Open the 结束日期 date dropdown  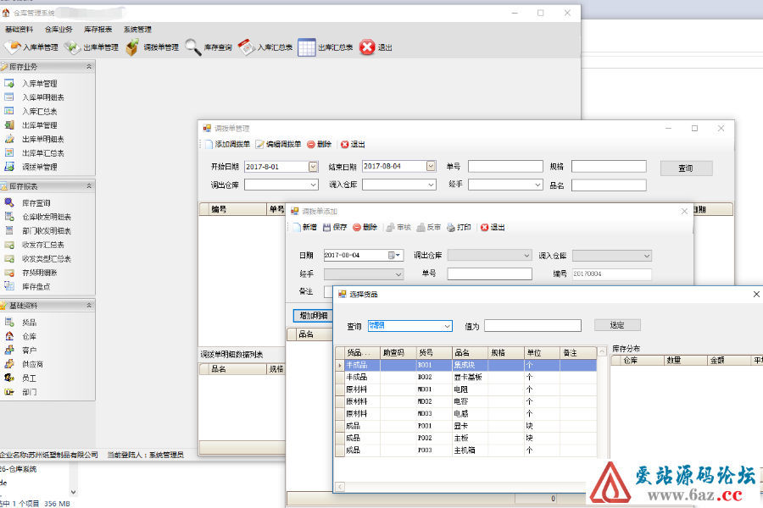[432, 166]
